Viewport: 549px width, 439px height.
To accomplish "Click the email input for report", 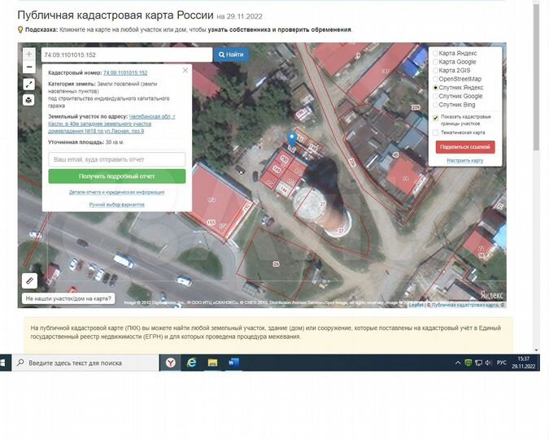I will (117, 159).
